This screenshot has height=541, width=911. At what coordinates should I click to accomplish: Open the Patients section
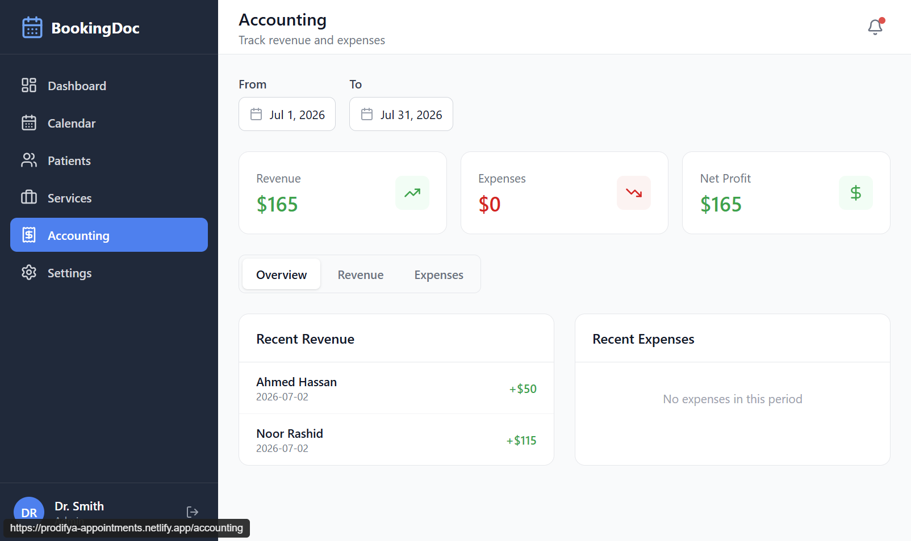pos(109,160)
